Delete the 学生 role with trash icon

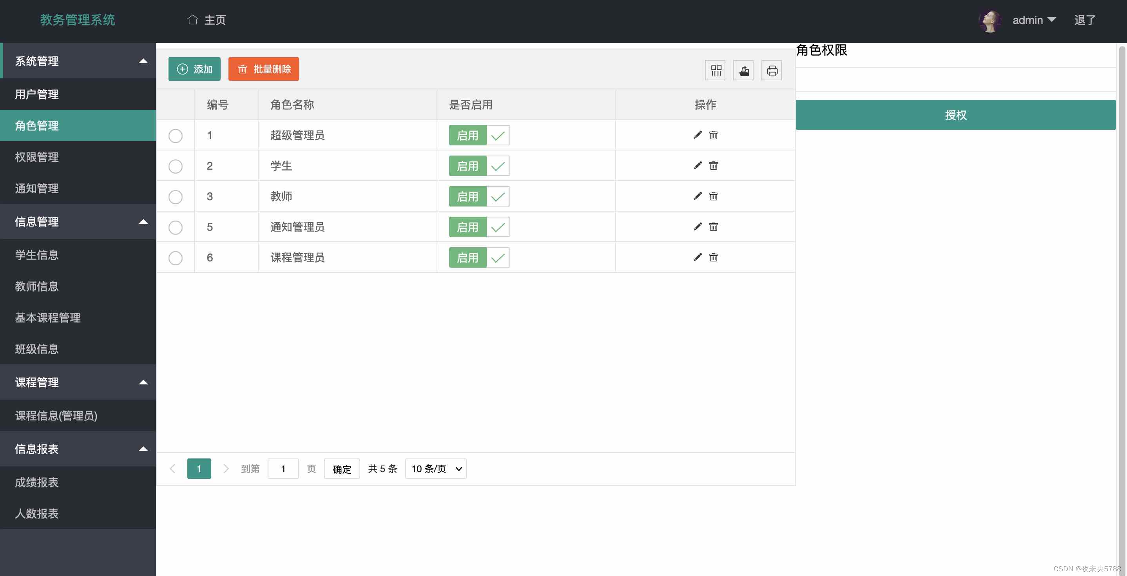pyautogui.click(x=713, y=165)
